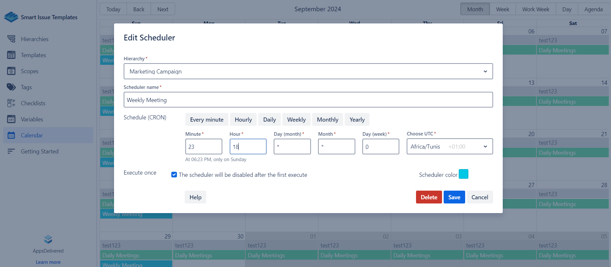Image resolution: width=611 pixels, height=267 pixels.
Task: Uncheck the Execute once checkbox
Action: pos(174,175)
